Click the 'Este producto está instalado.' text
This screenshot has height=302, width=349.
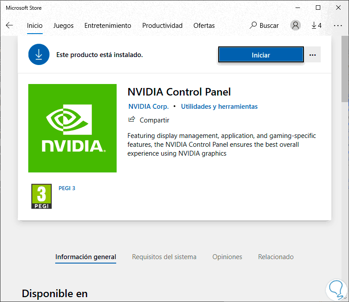[x=99, y=55]
